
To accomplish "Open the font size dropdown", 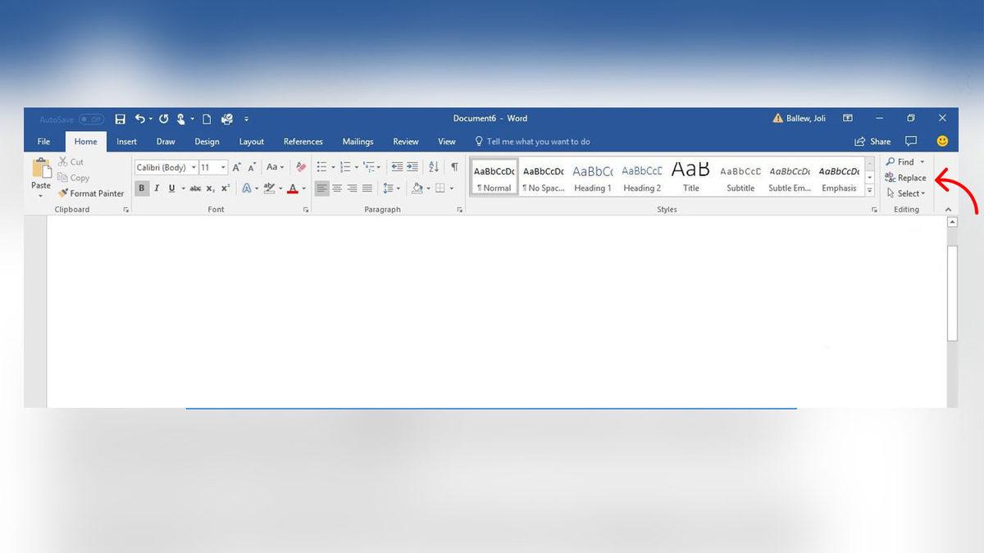I will coord(223,167).
